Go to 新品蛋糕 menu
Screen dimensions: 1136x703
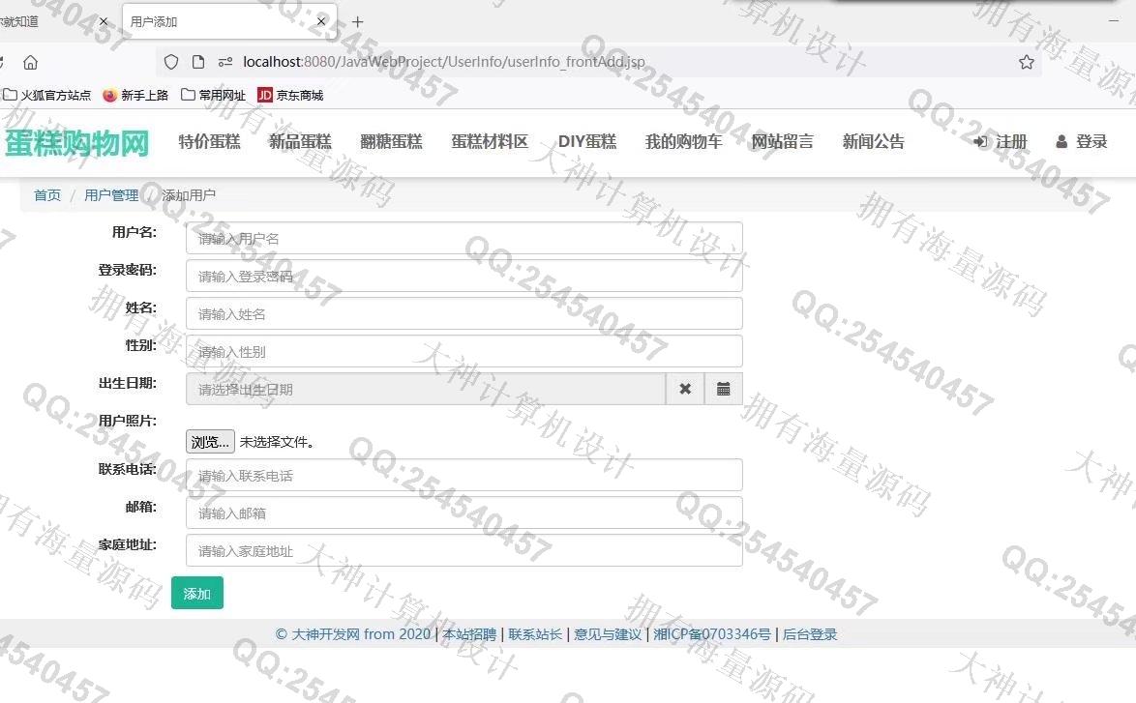coord(300,142)
